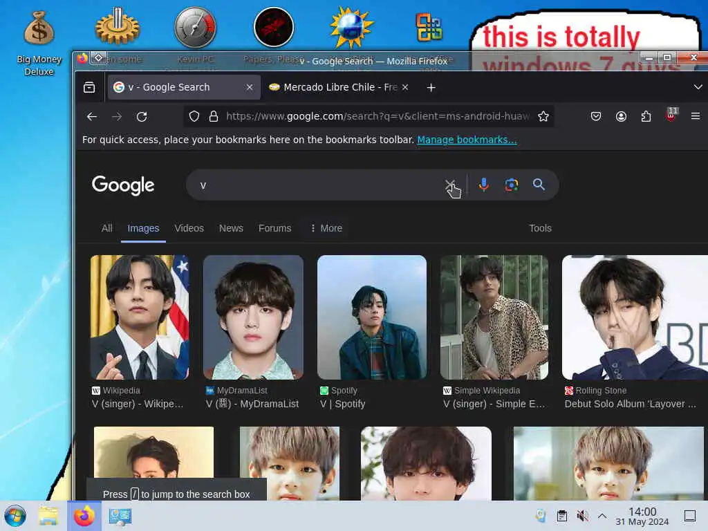Open file manager from taskbar

[x=48, y=516]
